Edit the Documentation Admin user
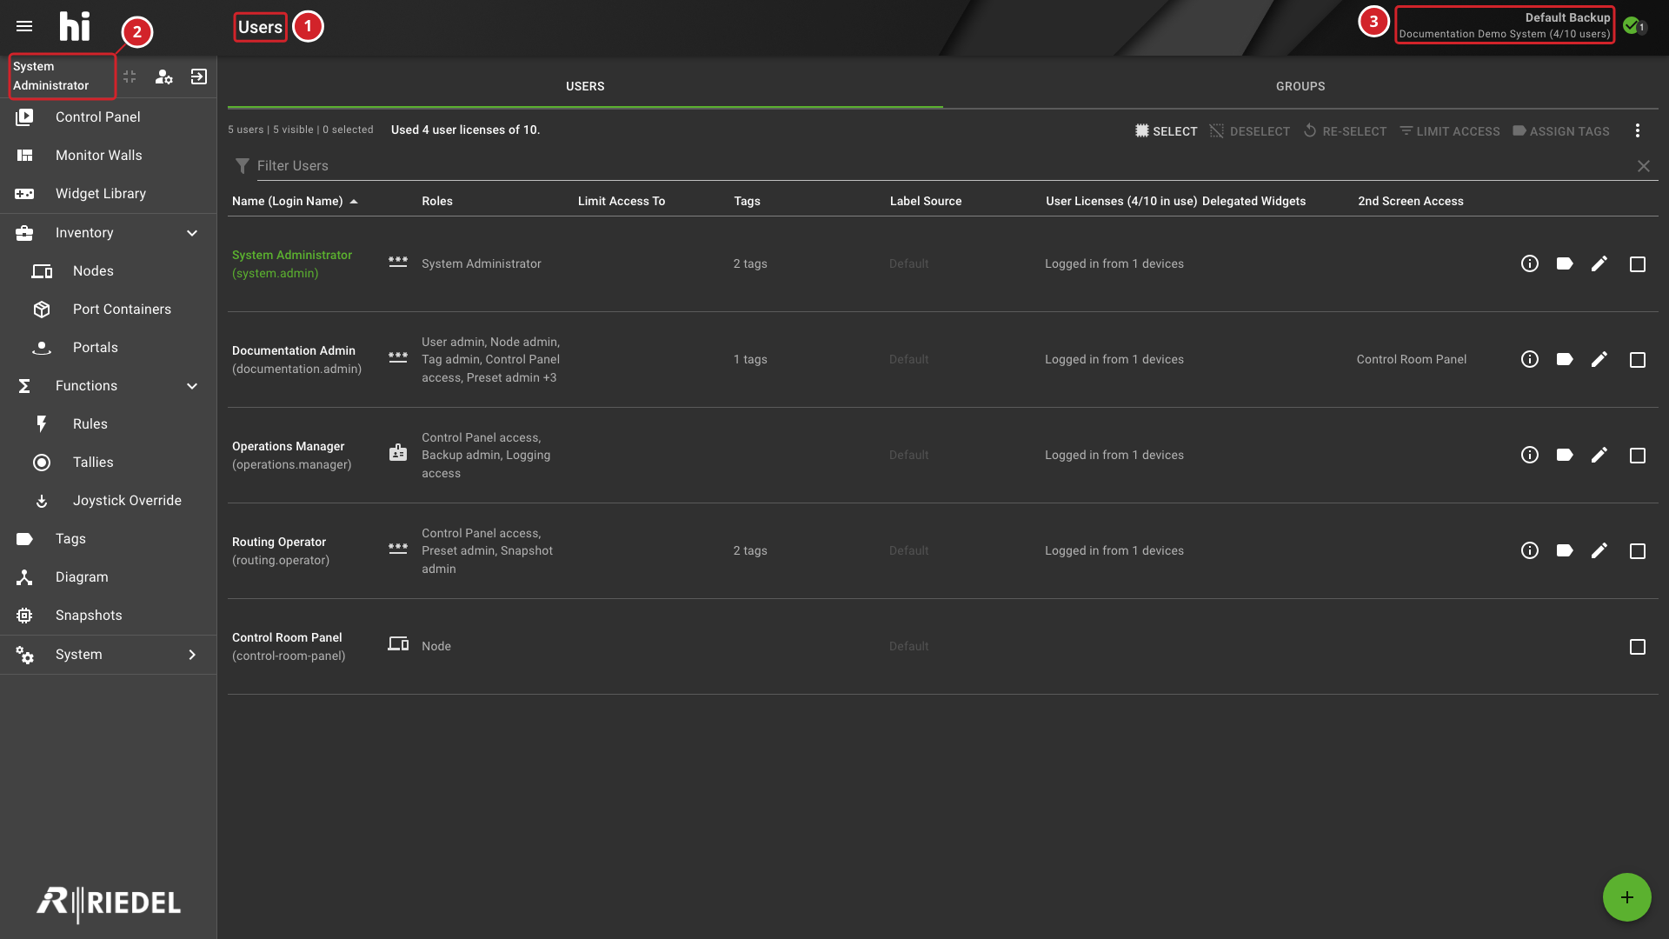Image resolution: width=1669 pixels, height=939 pixels. 1599,359
